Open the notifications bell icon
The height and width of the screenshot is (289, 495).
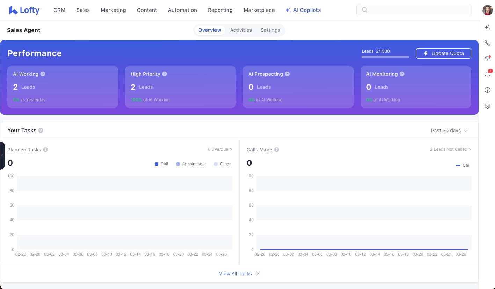[x=487, y=74]
